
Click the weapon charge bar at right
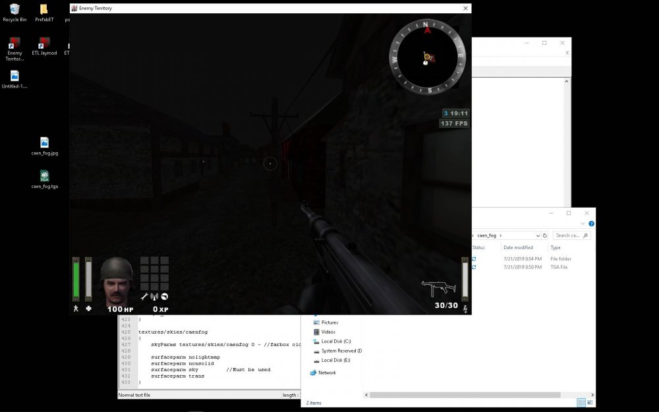[x=465, y=279]
